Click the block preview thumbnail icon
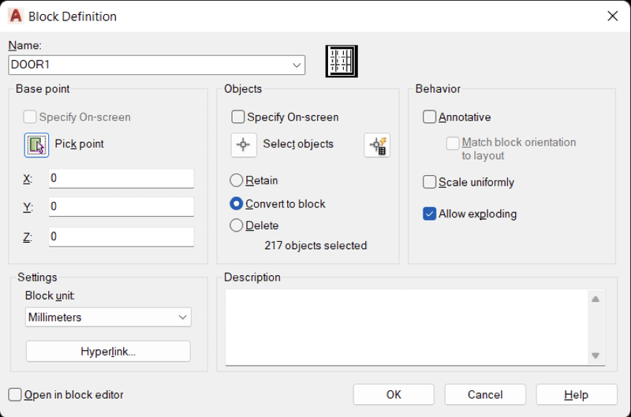 coord(342,61)
